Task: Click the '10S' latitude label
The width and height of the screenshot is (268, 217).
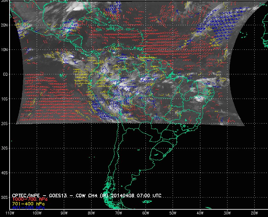Action: [x=4, y=99]
